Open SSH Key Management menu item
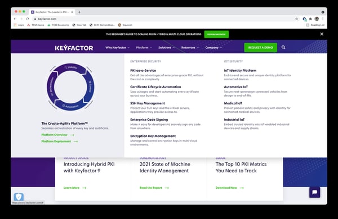Screen dimensions: 338x219 tap(148, 103)
